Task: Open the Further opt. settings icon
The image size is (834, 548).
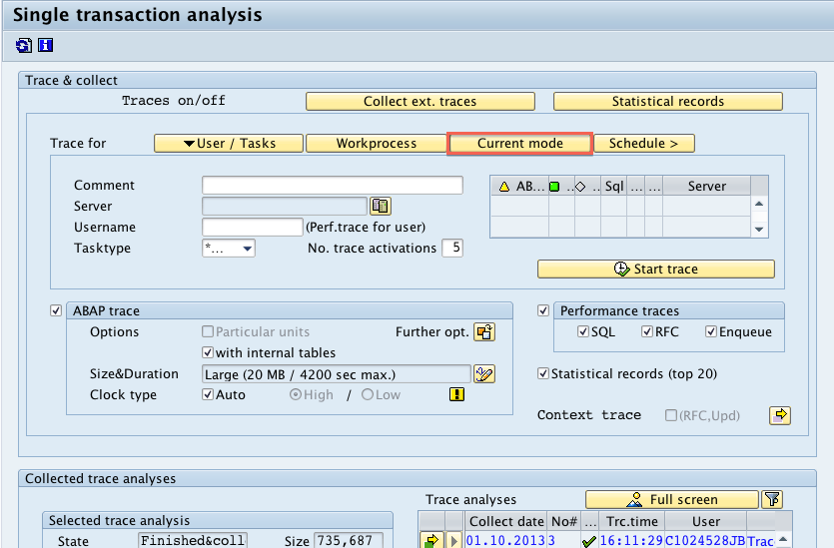Action: coord(484,331)
